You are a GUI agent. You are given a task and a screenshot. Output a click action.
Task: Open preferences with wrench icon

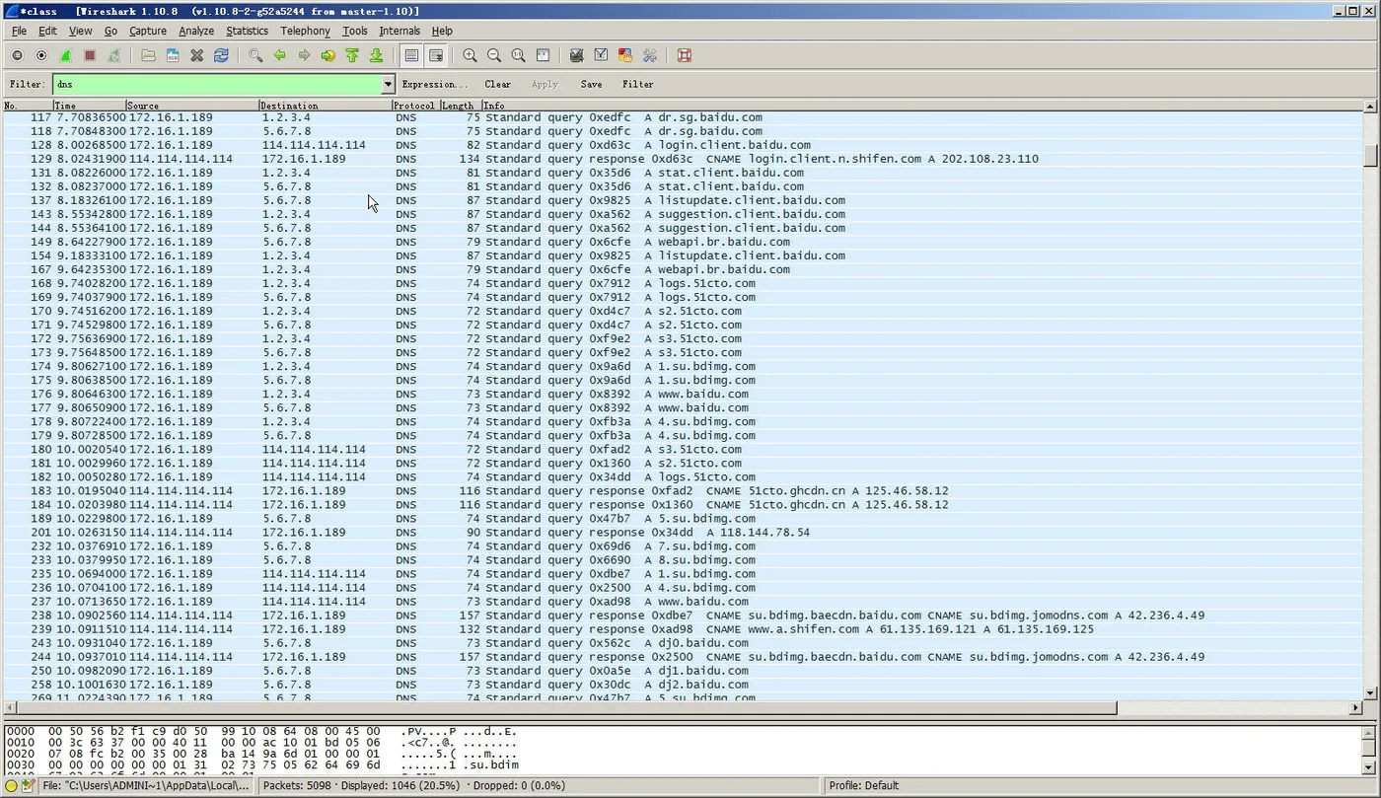coord(649,56)
